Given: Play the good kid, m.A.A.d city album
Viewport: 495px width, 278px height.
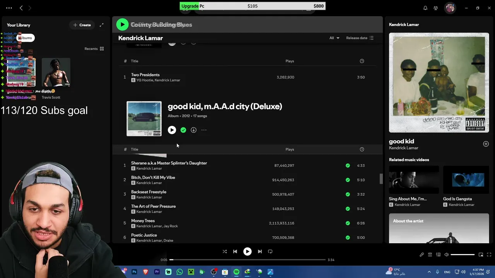Looking at the screenshot, I should coord(172,130).
